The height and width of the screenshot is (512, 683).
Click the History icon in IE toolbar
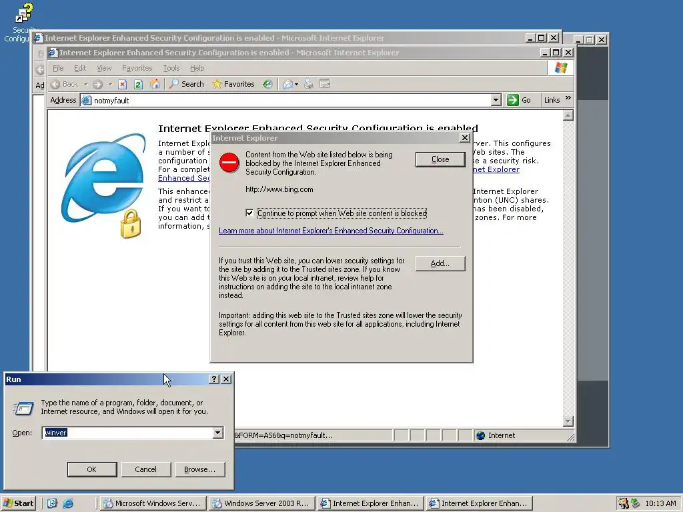[x=267, y=85]
